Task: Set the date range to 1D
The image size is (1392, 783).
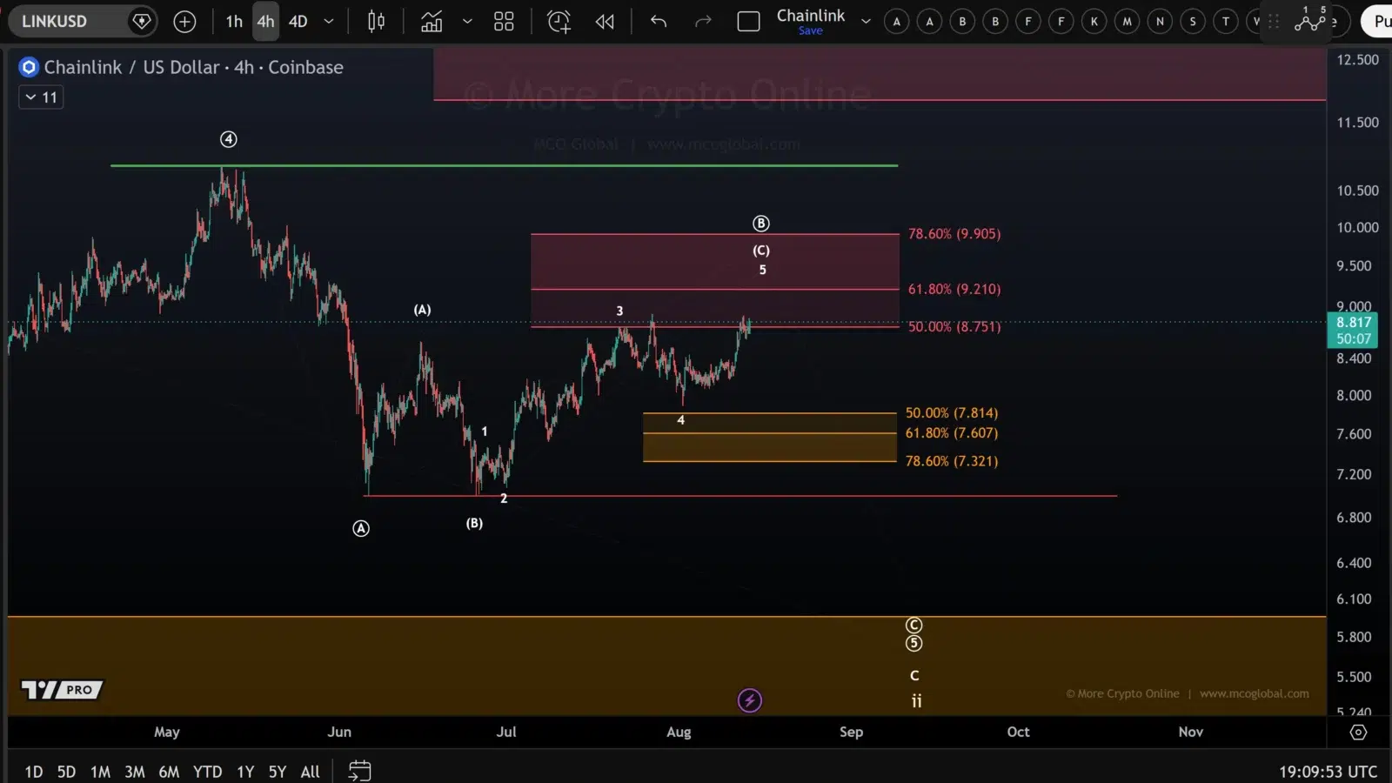Action: coord(33,772)
